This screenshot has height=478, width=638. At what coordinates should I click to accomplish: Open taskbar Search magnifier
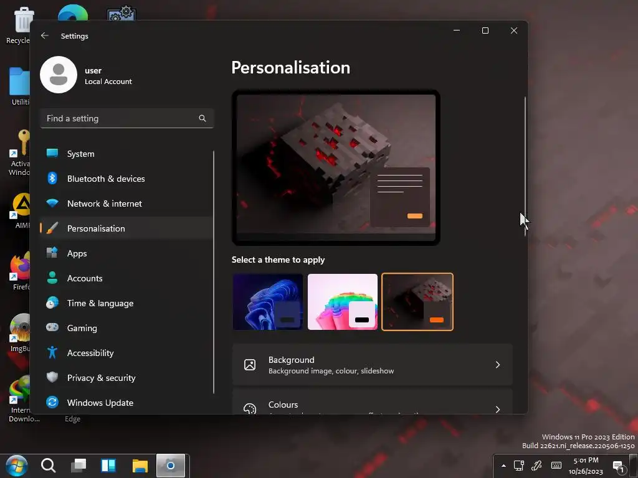48,466
